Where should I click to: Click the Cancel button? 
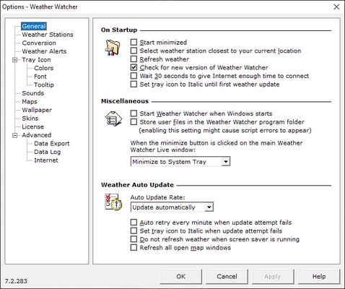click(227, 277)
